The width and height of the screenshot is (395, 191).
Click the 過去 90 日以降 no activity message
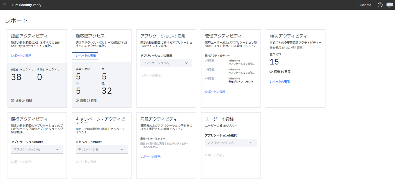(x=165, y=145)
